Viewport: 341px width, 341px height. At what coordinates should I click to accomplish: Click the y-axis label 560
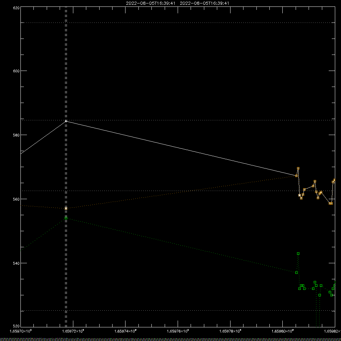16,199
